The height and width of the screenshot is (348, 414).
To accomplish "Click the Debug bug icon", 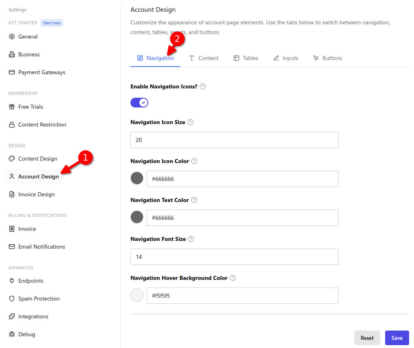I will coord(12,334).
